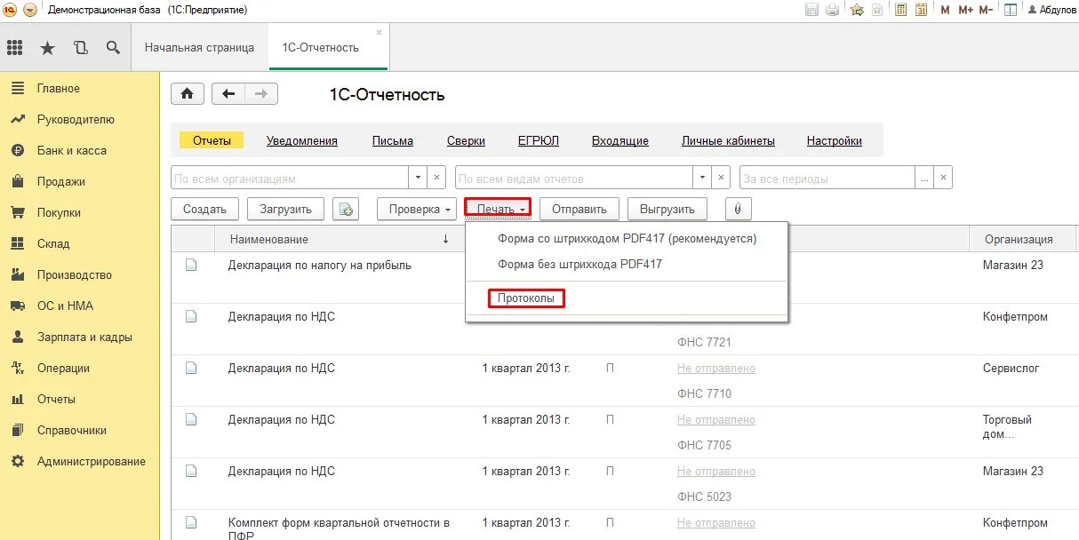
Task: Select Протоколы in print menu
Action: (526, 298)
